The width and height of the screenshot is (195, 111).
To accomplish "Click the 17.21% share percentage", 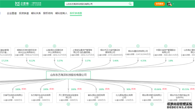I will pos(5,61).
